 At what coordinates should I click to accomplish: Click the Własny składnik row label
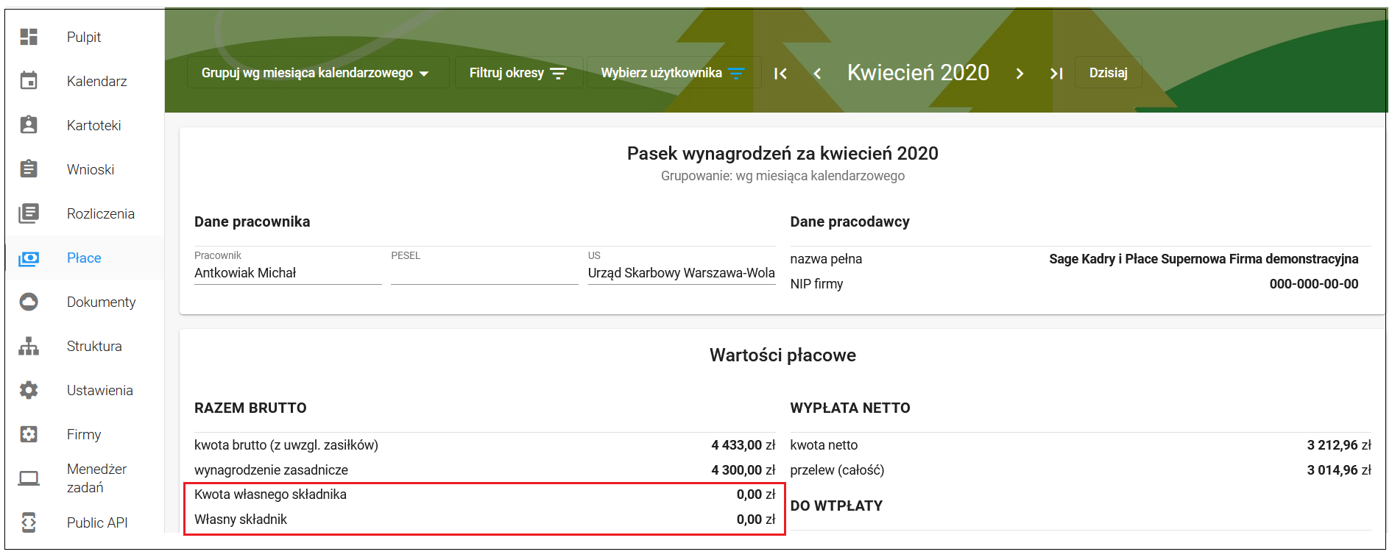point(241,520)
